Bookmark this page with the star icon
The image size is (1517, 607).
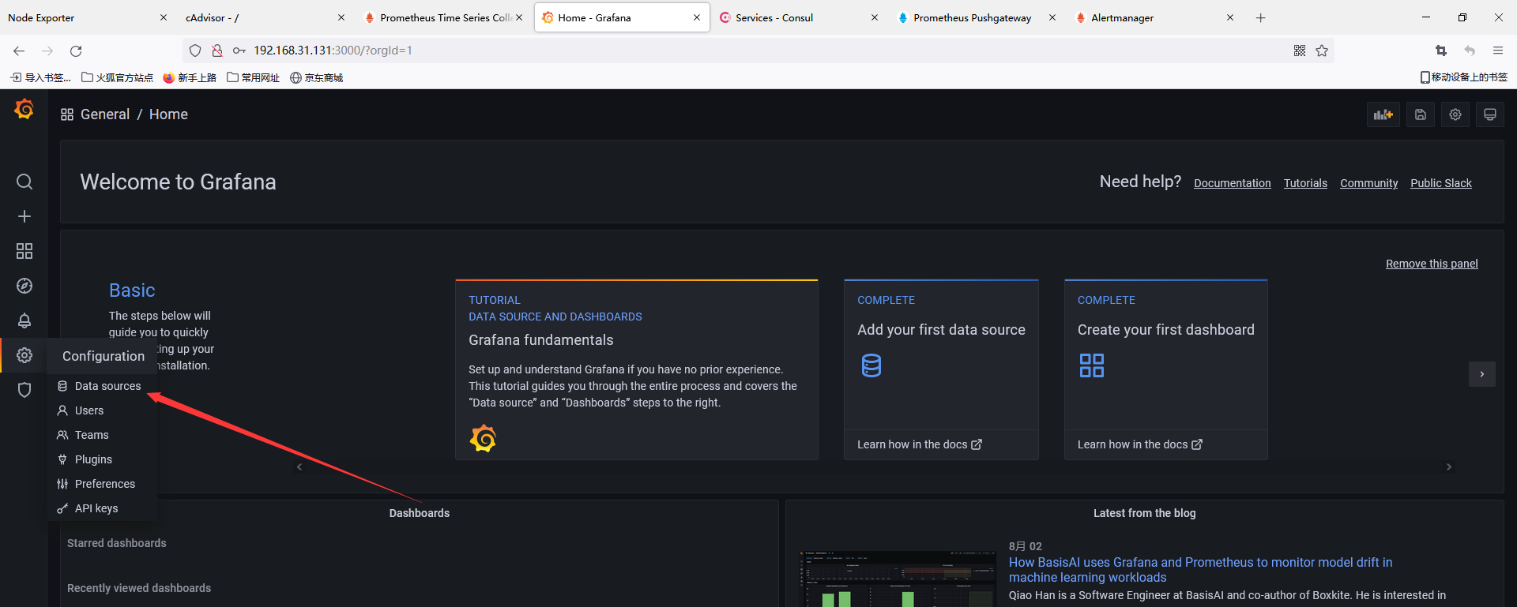[1322, 51]
